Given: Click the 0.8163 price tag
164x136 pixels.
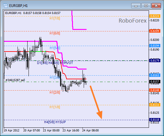Looking at the screenshot, I should click(x=155, y=75).
